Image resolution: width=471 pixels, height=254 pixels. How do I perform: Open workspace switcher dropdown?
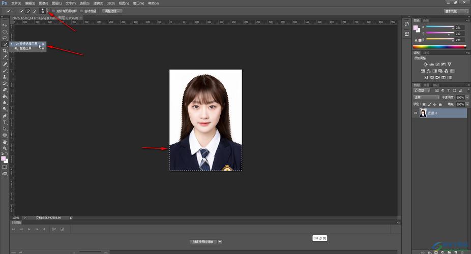[456, 11]
